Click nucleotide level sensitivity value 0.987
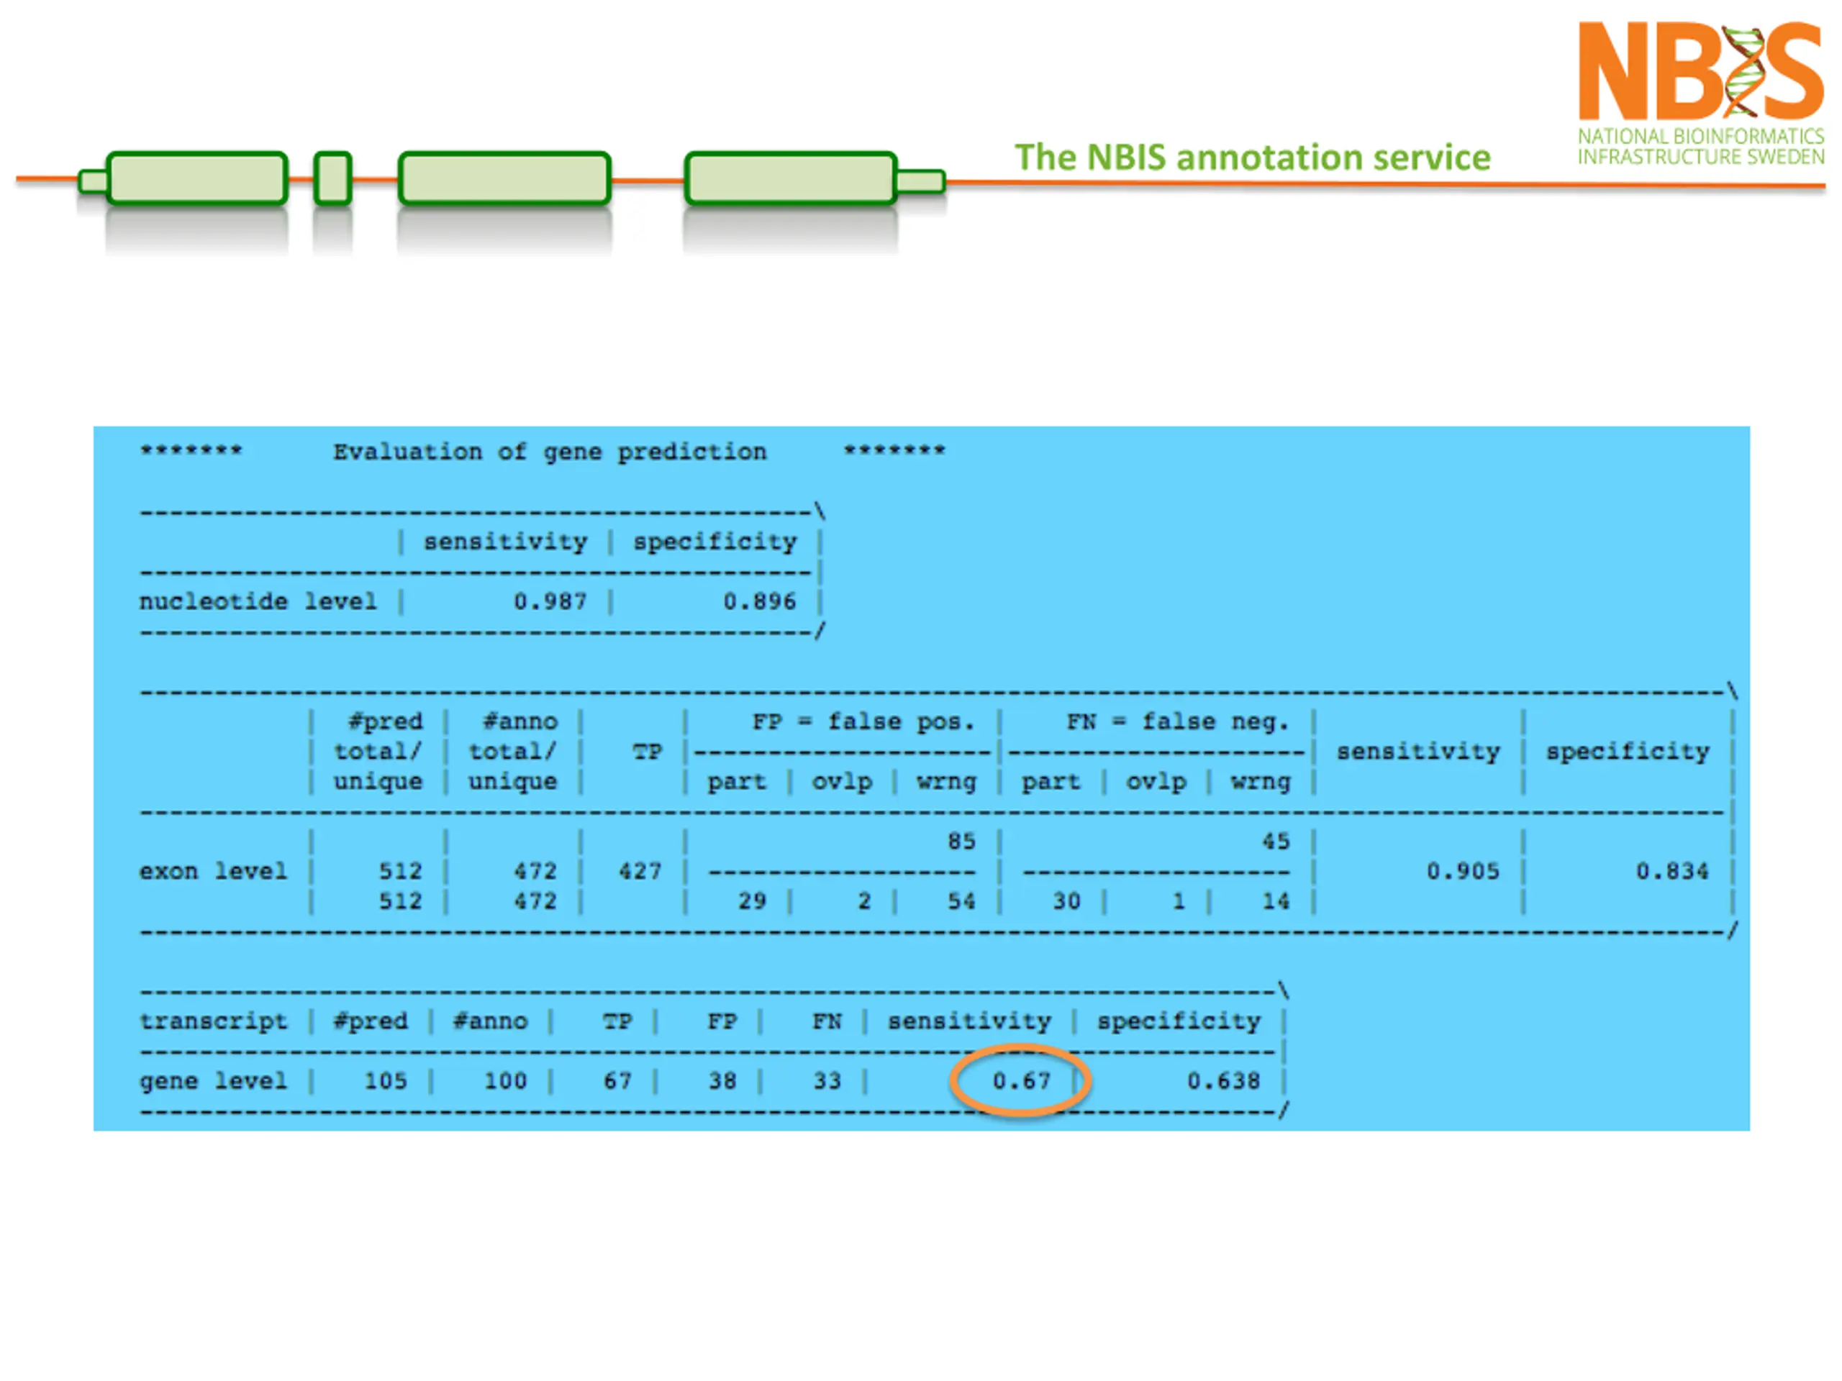Image resolution: width=1842 pixels, height=1381 pixels. pyautogui.click(x=550, y=601)
